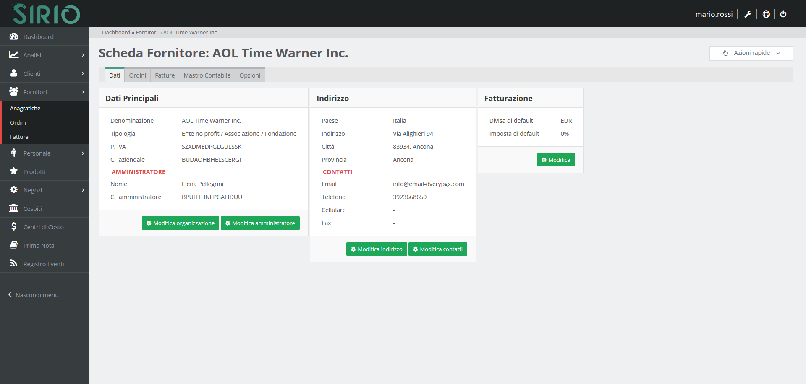Click the city value 83934, Ancona

tap(413, 147)
